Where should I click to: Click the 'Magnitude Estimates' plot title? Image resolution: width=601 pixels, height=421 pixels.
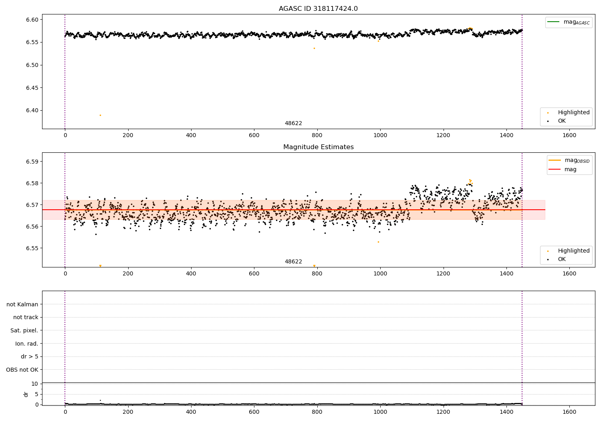coord(318,147)
